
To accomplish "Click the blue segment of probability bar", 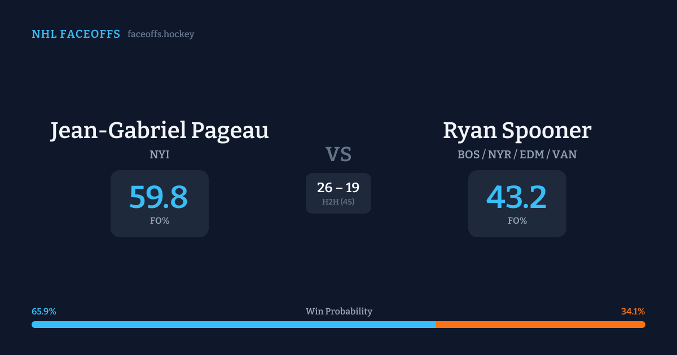I will pyautogui.click(x=234, y=325).
